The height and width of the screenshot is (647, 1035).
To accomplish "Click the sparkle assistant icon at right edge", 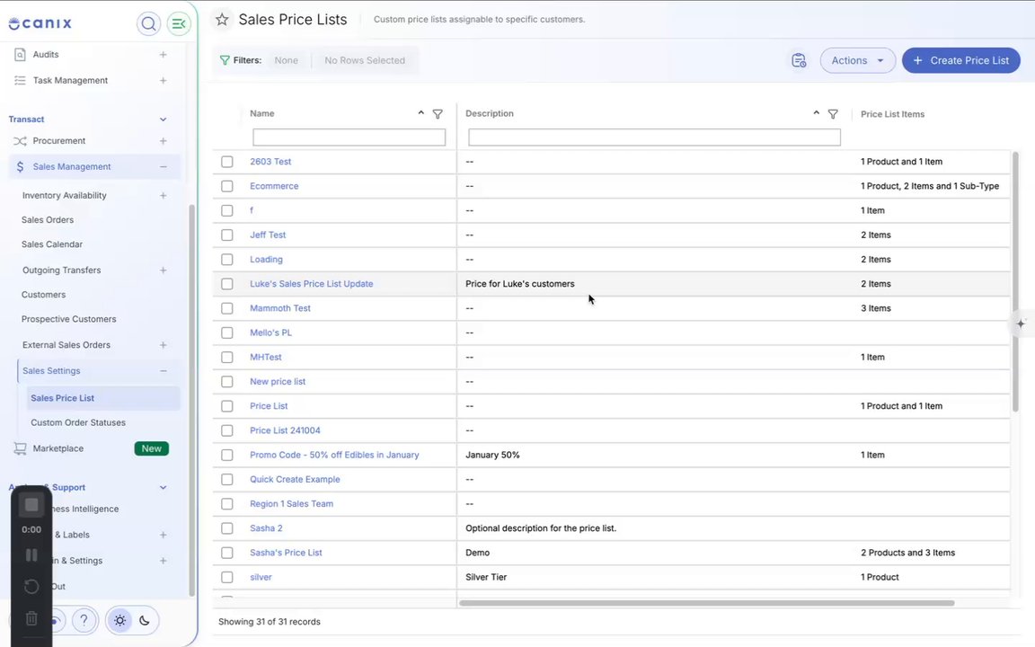I will tap(1022, 323).
